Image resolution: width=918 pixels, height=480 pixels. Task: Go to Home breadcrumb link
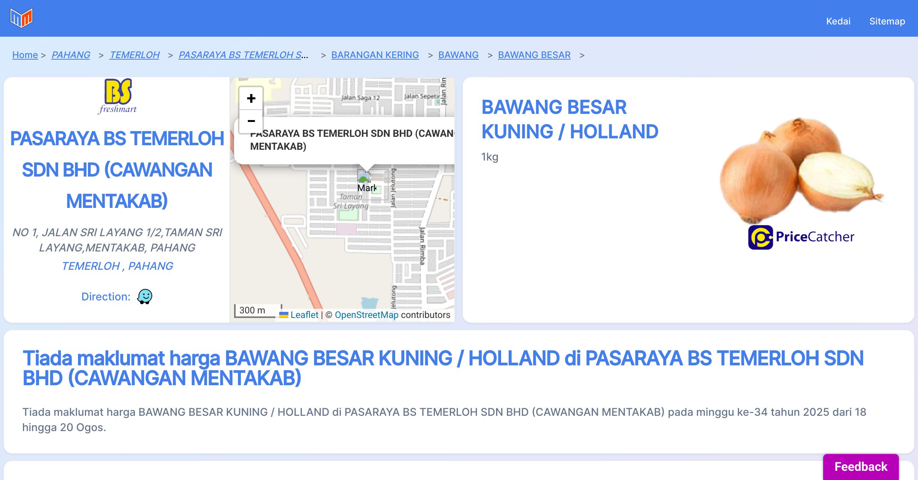(x=25, y=55)
